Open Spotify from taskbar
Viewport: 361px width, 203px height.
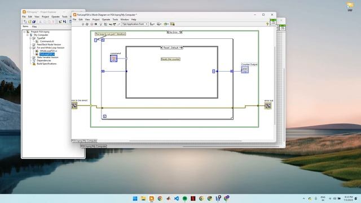click(184, 198)
